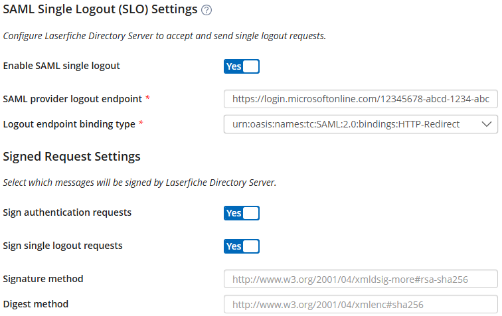
Task: Click the Digest method label
Action: point(36,304)
